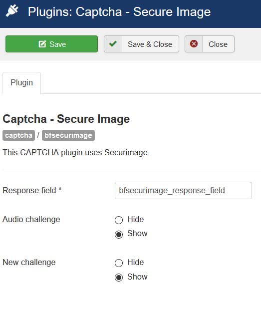Select Show for Audio challenge
Screen dimensions: 261x309
[x=119, y=234]
